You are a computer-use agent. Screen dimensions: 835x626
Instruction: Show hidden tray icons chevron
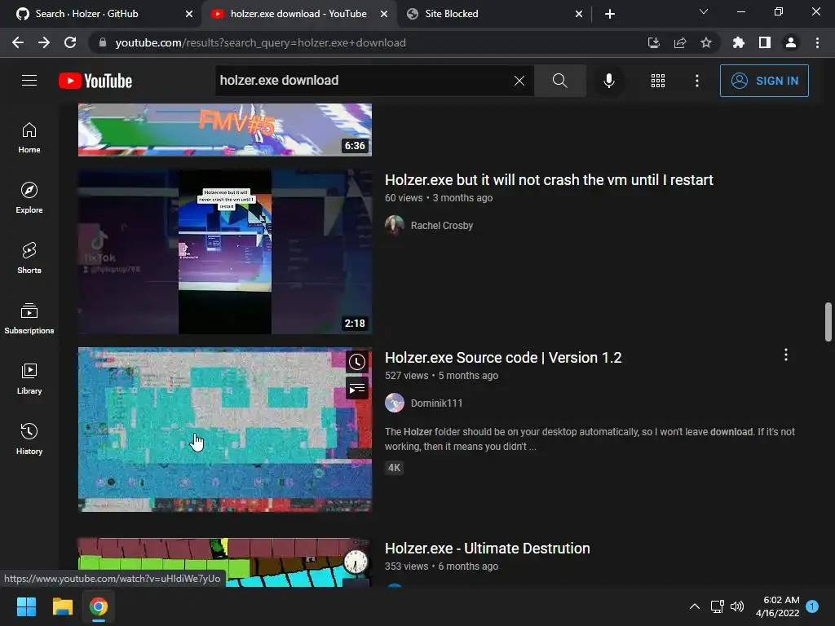coord(695,606)
